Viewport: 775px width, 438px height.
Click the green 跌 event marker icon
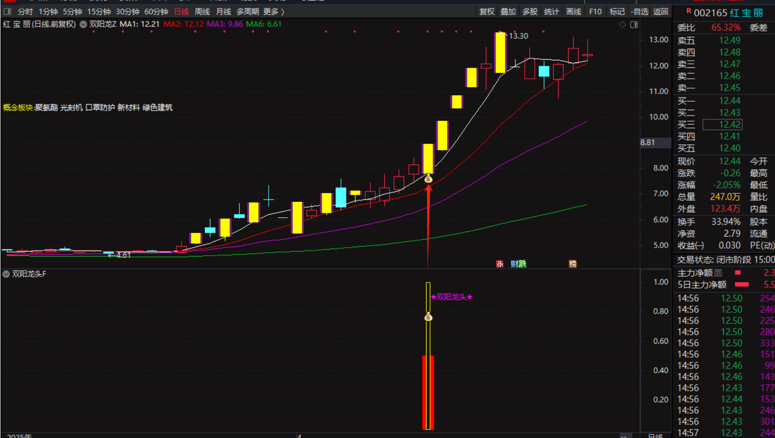point(522,264)
